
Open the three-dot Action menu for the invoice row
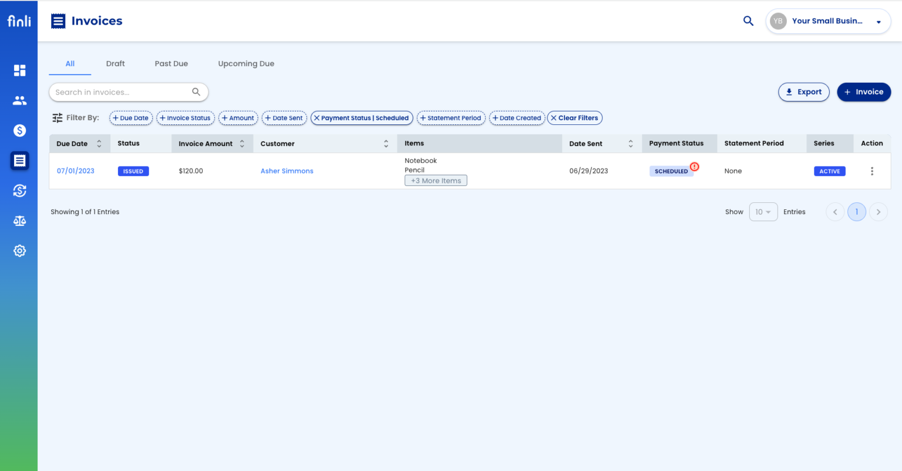click(x=872, y=171)
